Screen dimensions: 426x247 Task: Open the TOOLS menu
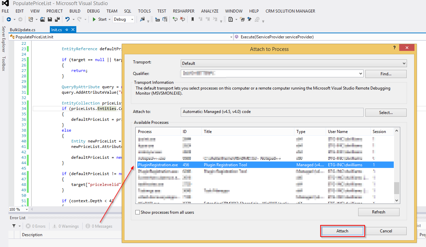tap(144, 11)
